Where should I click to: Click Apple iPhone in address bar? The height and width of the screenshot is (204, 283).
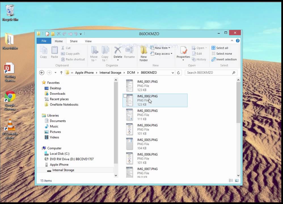84,73
